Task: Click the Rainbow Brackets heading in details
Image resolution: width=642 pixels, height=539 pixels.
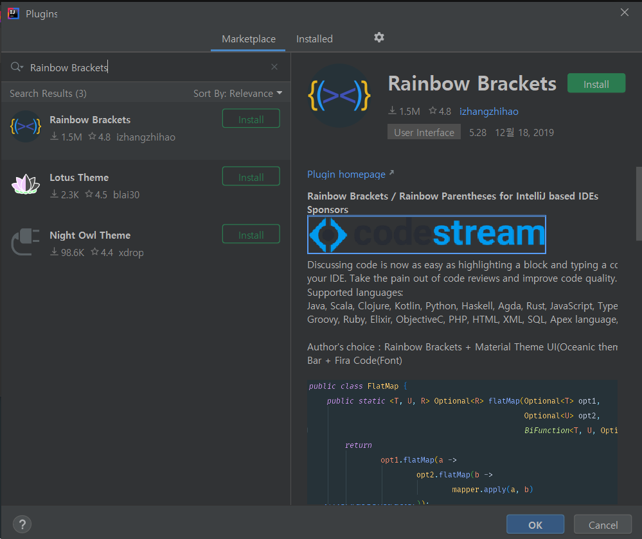Action: [472, 83]
